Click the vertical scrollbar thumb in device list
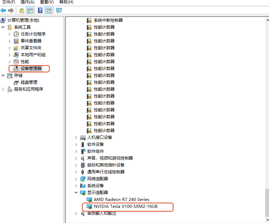The height and width of the screenshot is (223, 269). pos(267,203)
